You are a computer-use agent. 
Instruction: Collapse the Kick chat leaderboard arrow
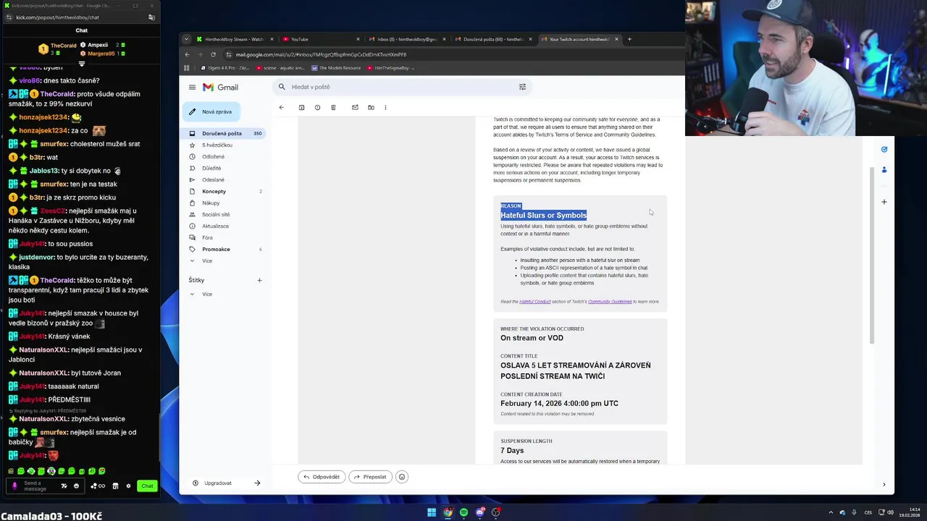tap(82, 64)
